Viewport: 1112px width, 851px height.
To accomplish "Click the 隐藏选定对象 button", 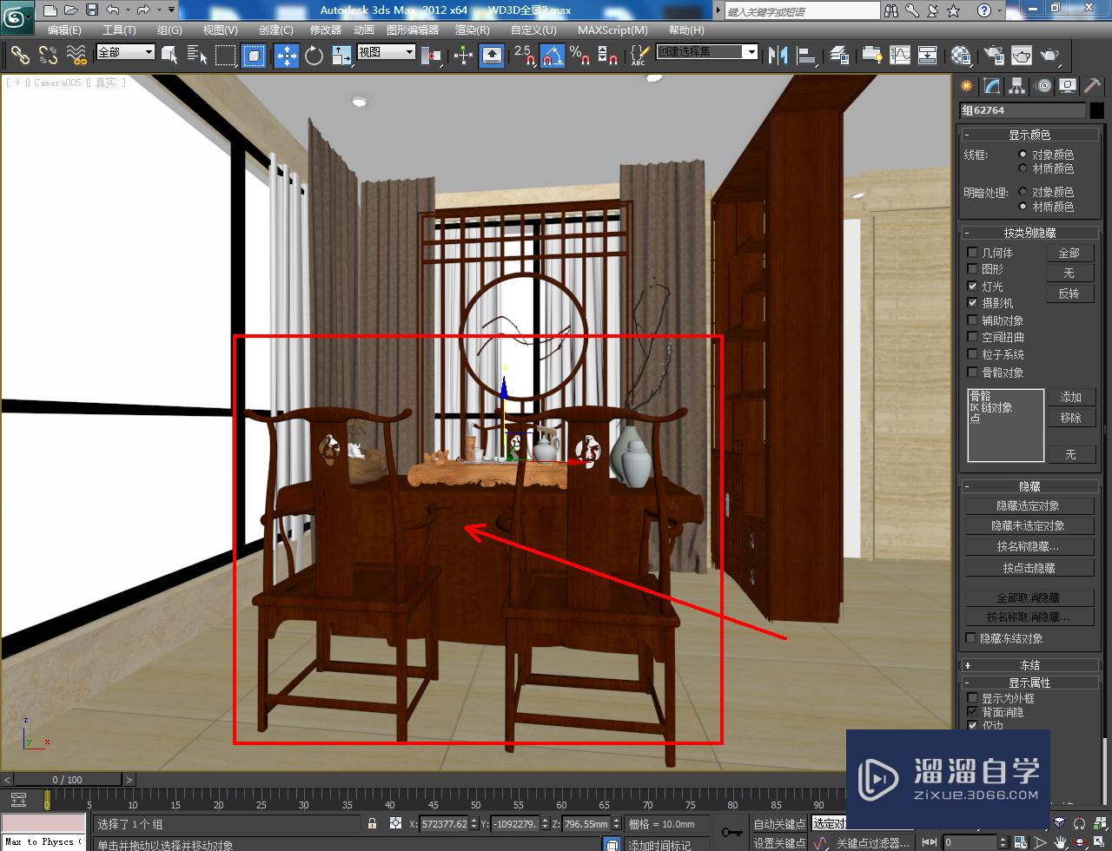I will pos(1028,505).
